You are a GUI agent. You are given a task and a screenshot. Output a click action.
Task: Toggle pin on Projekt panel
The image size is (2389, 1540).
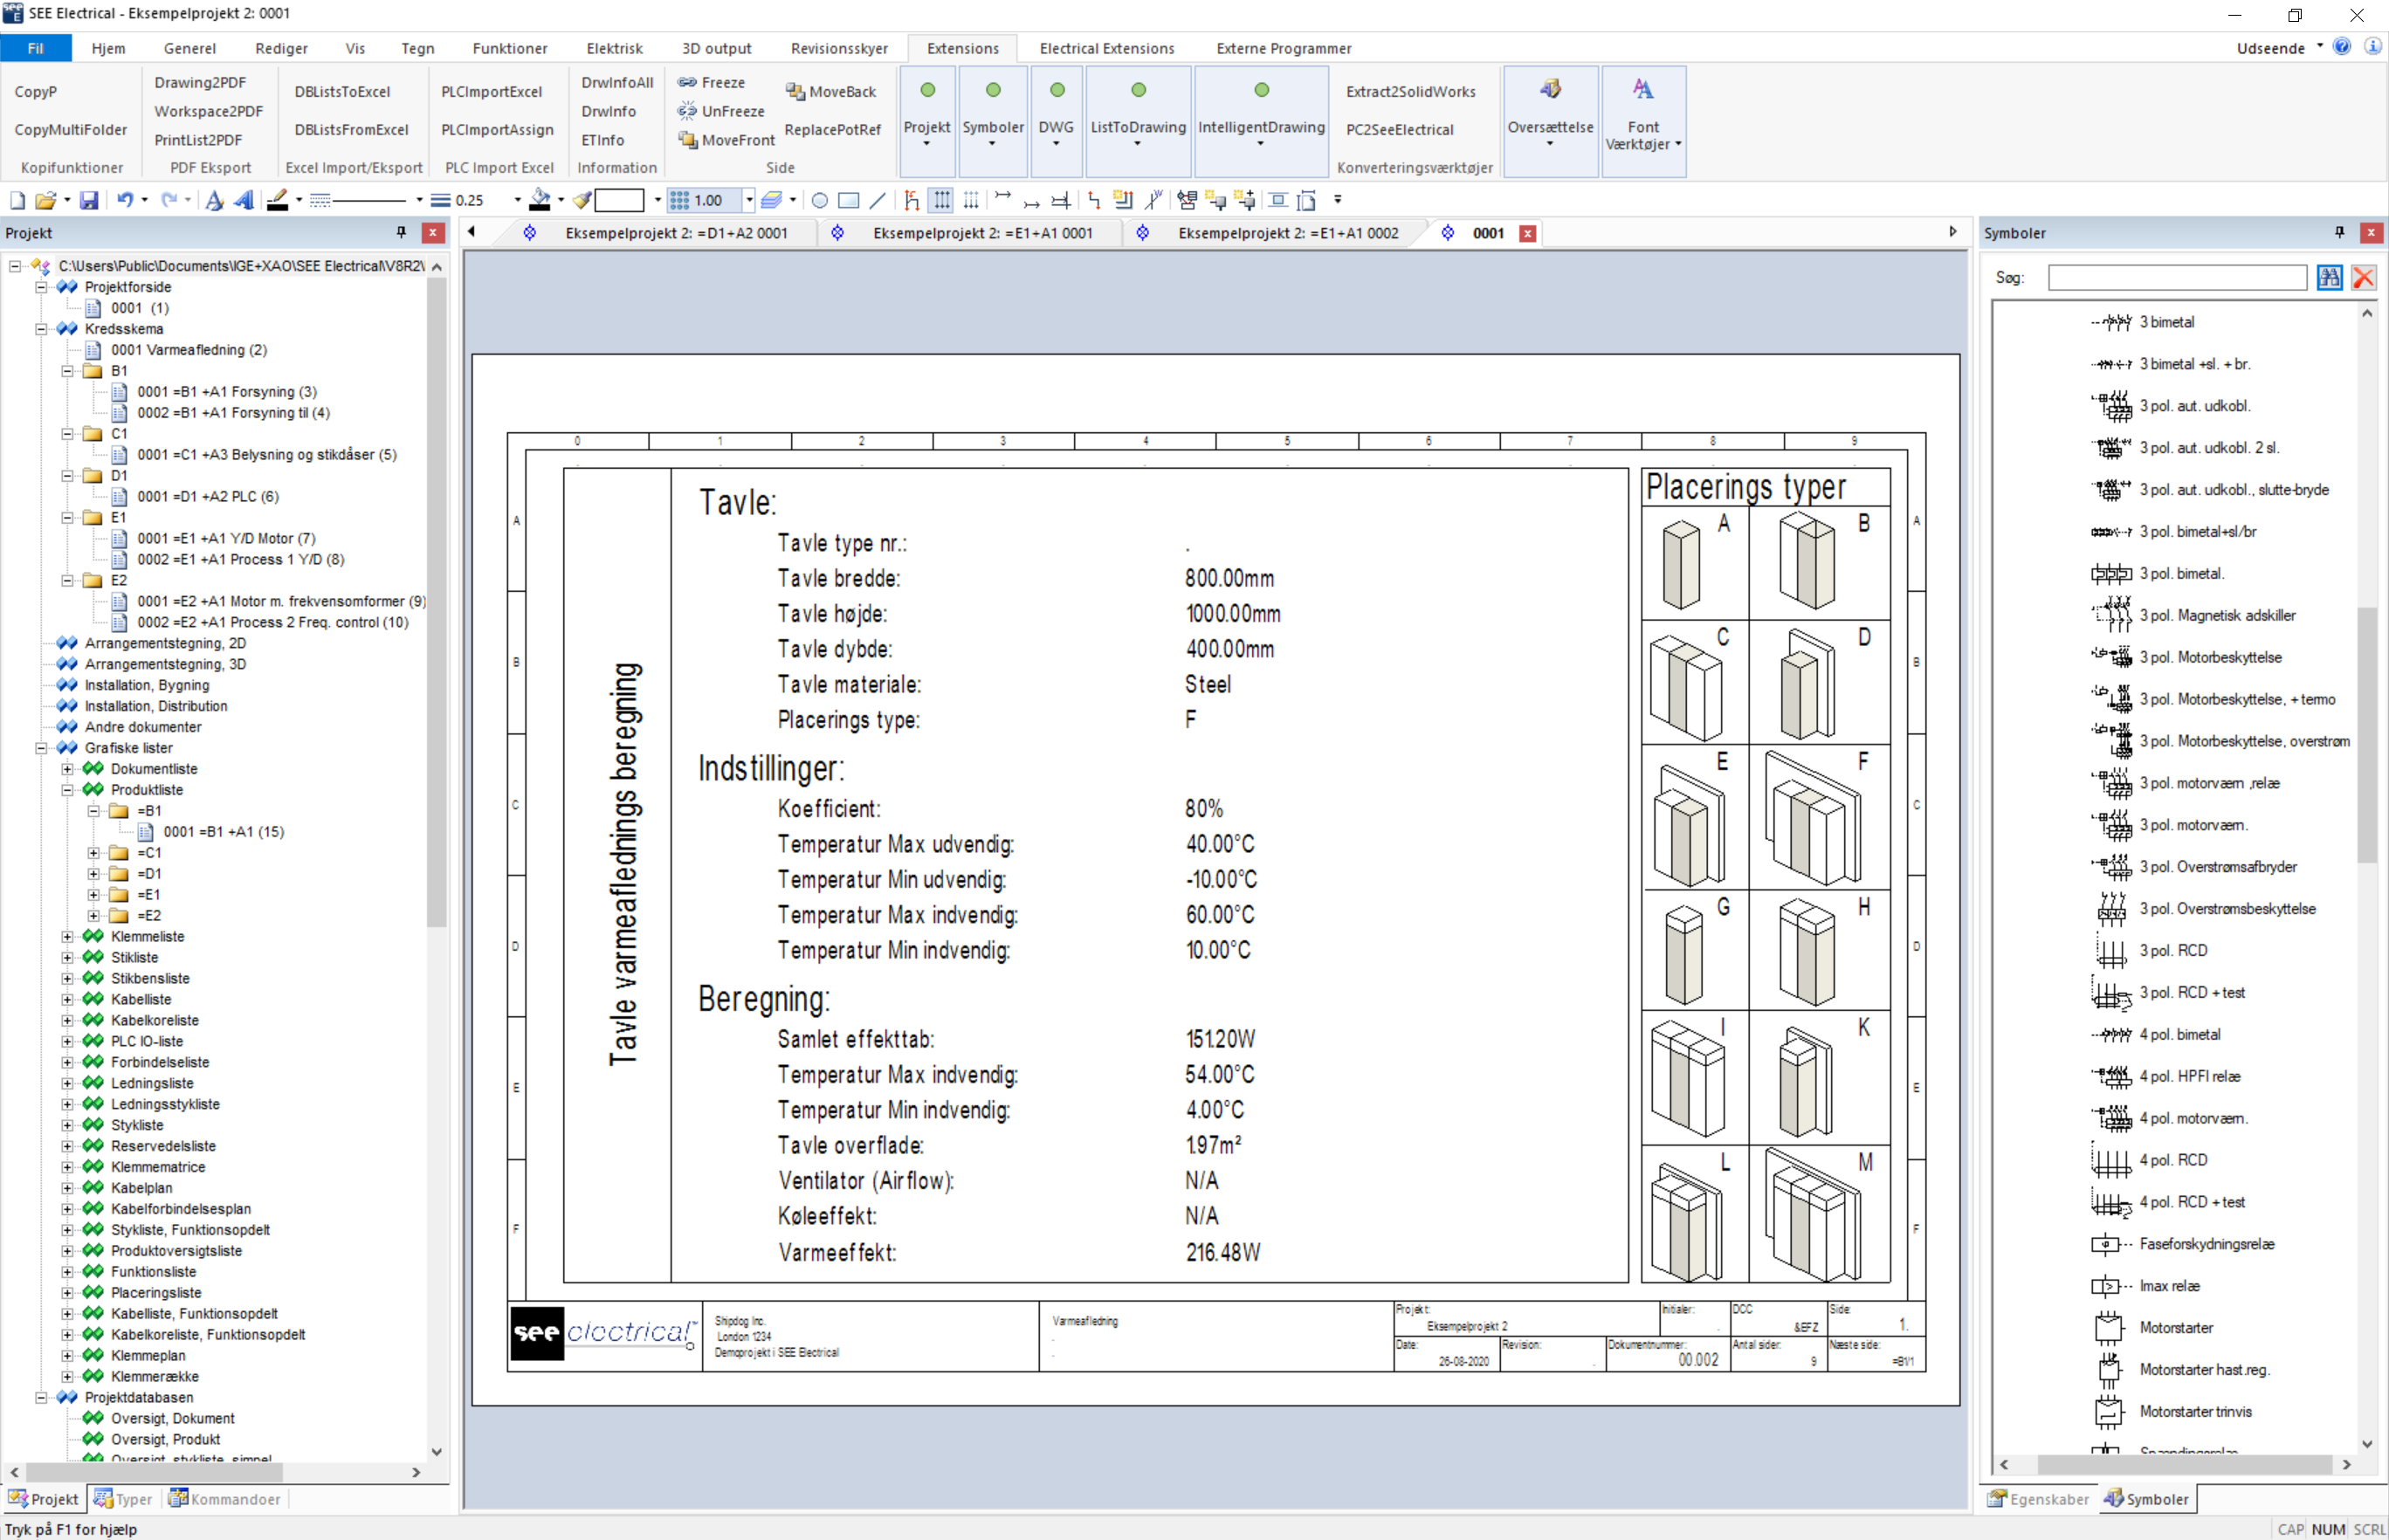402,232
